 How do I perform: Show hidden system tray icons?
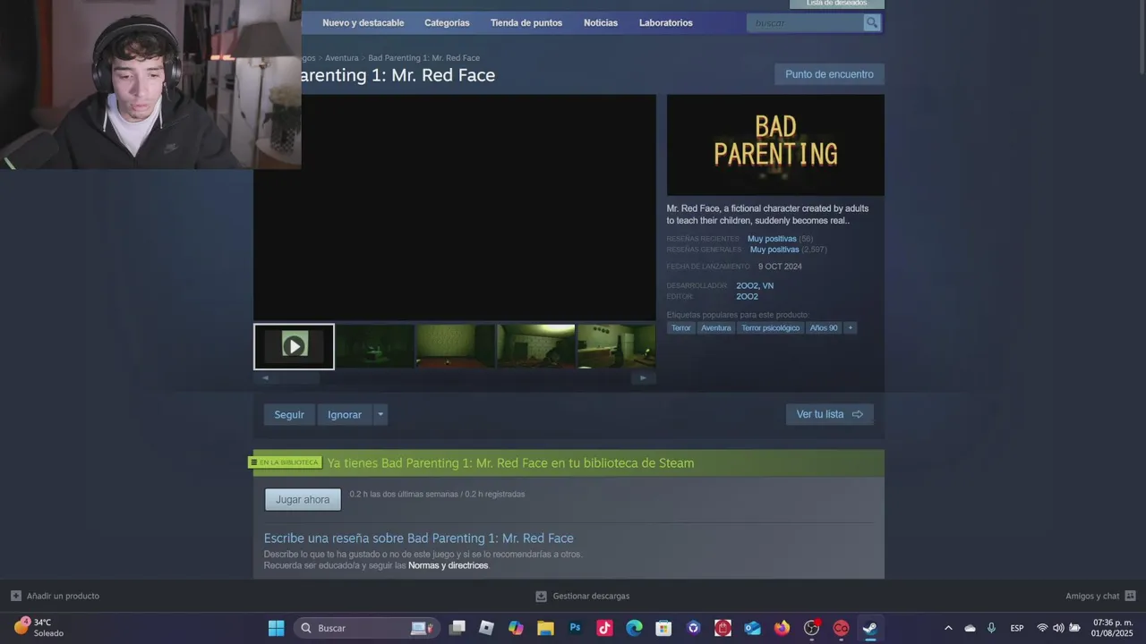tap(948, 628)
